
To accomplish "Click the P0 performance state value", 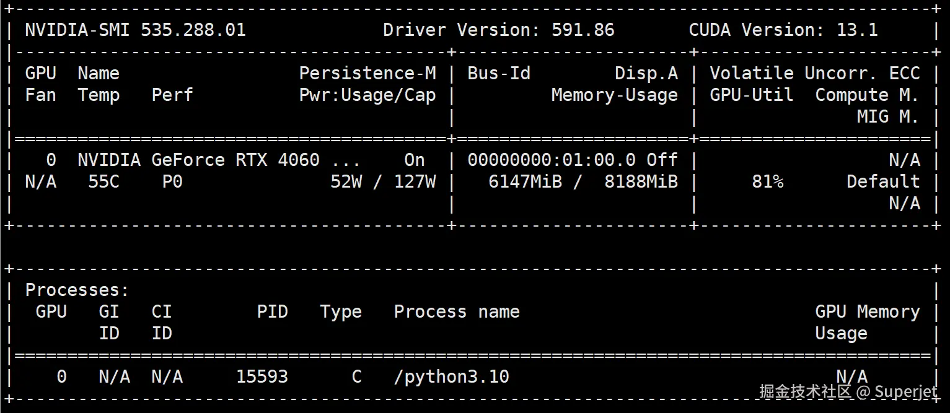I will point(172,181).
